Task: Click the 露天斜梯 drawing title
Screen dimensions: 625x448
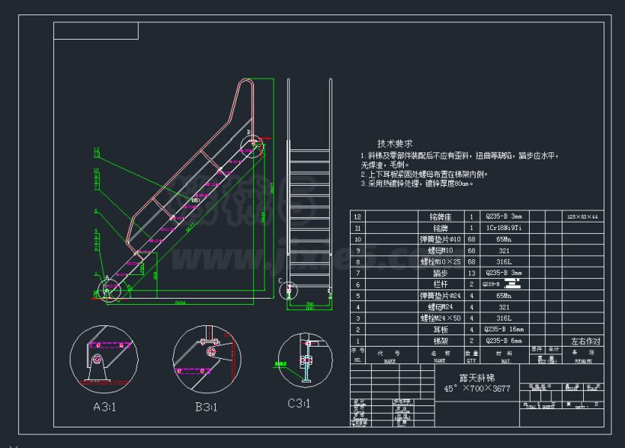Action: pos(476,377)
